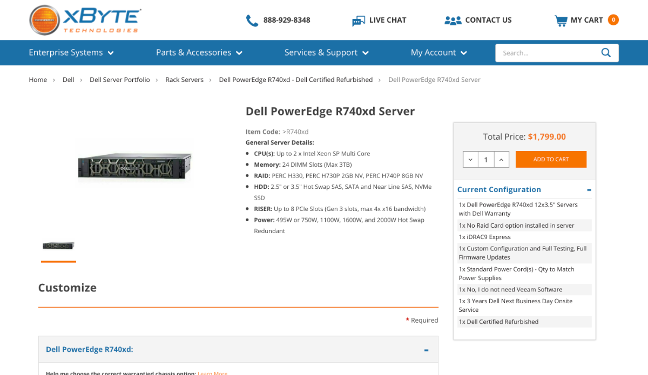Click Item Code >R740xd text

(277, 132)
